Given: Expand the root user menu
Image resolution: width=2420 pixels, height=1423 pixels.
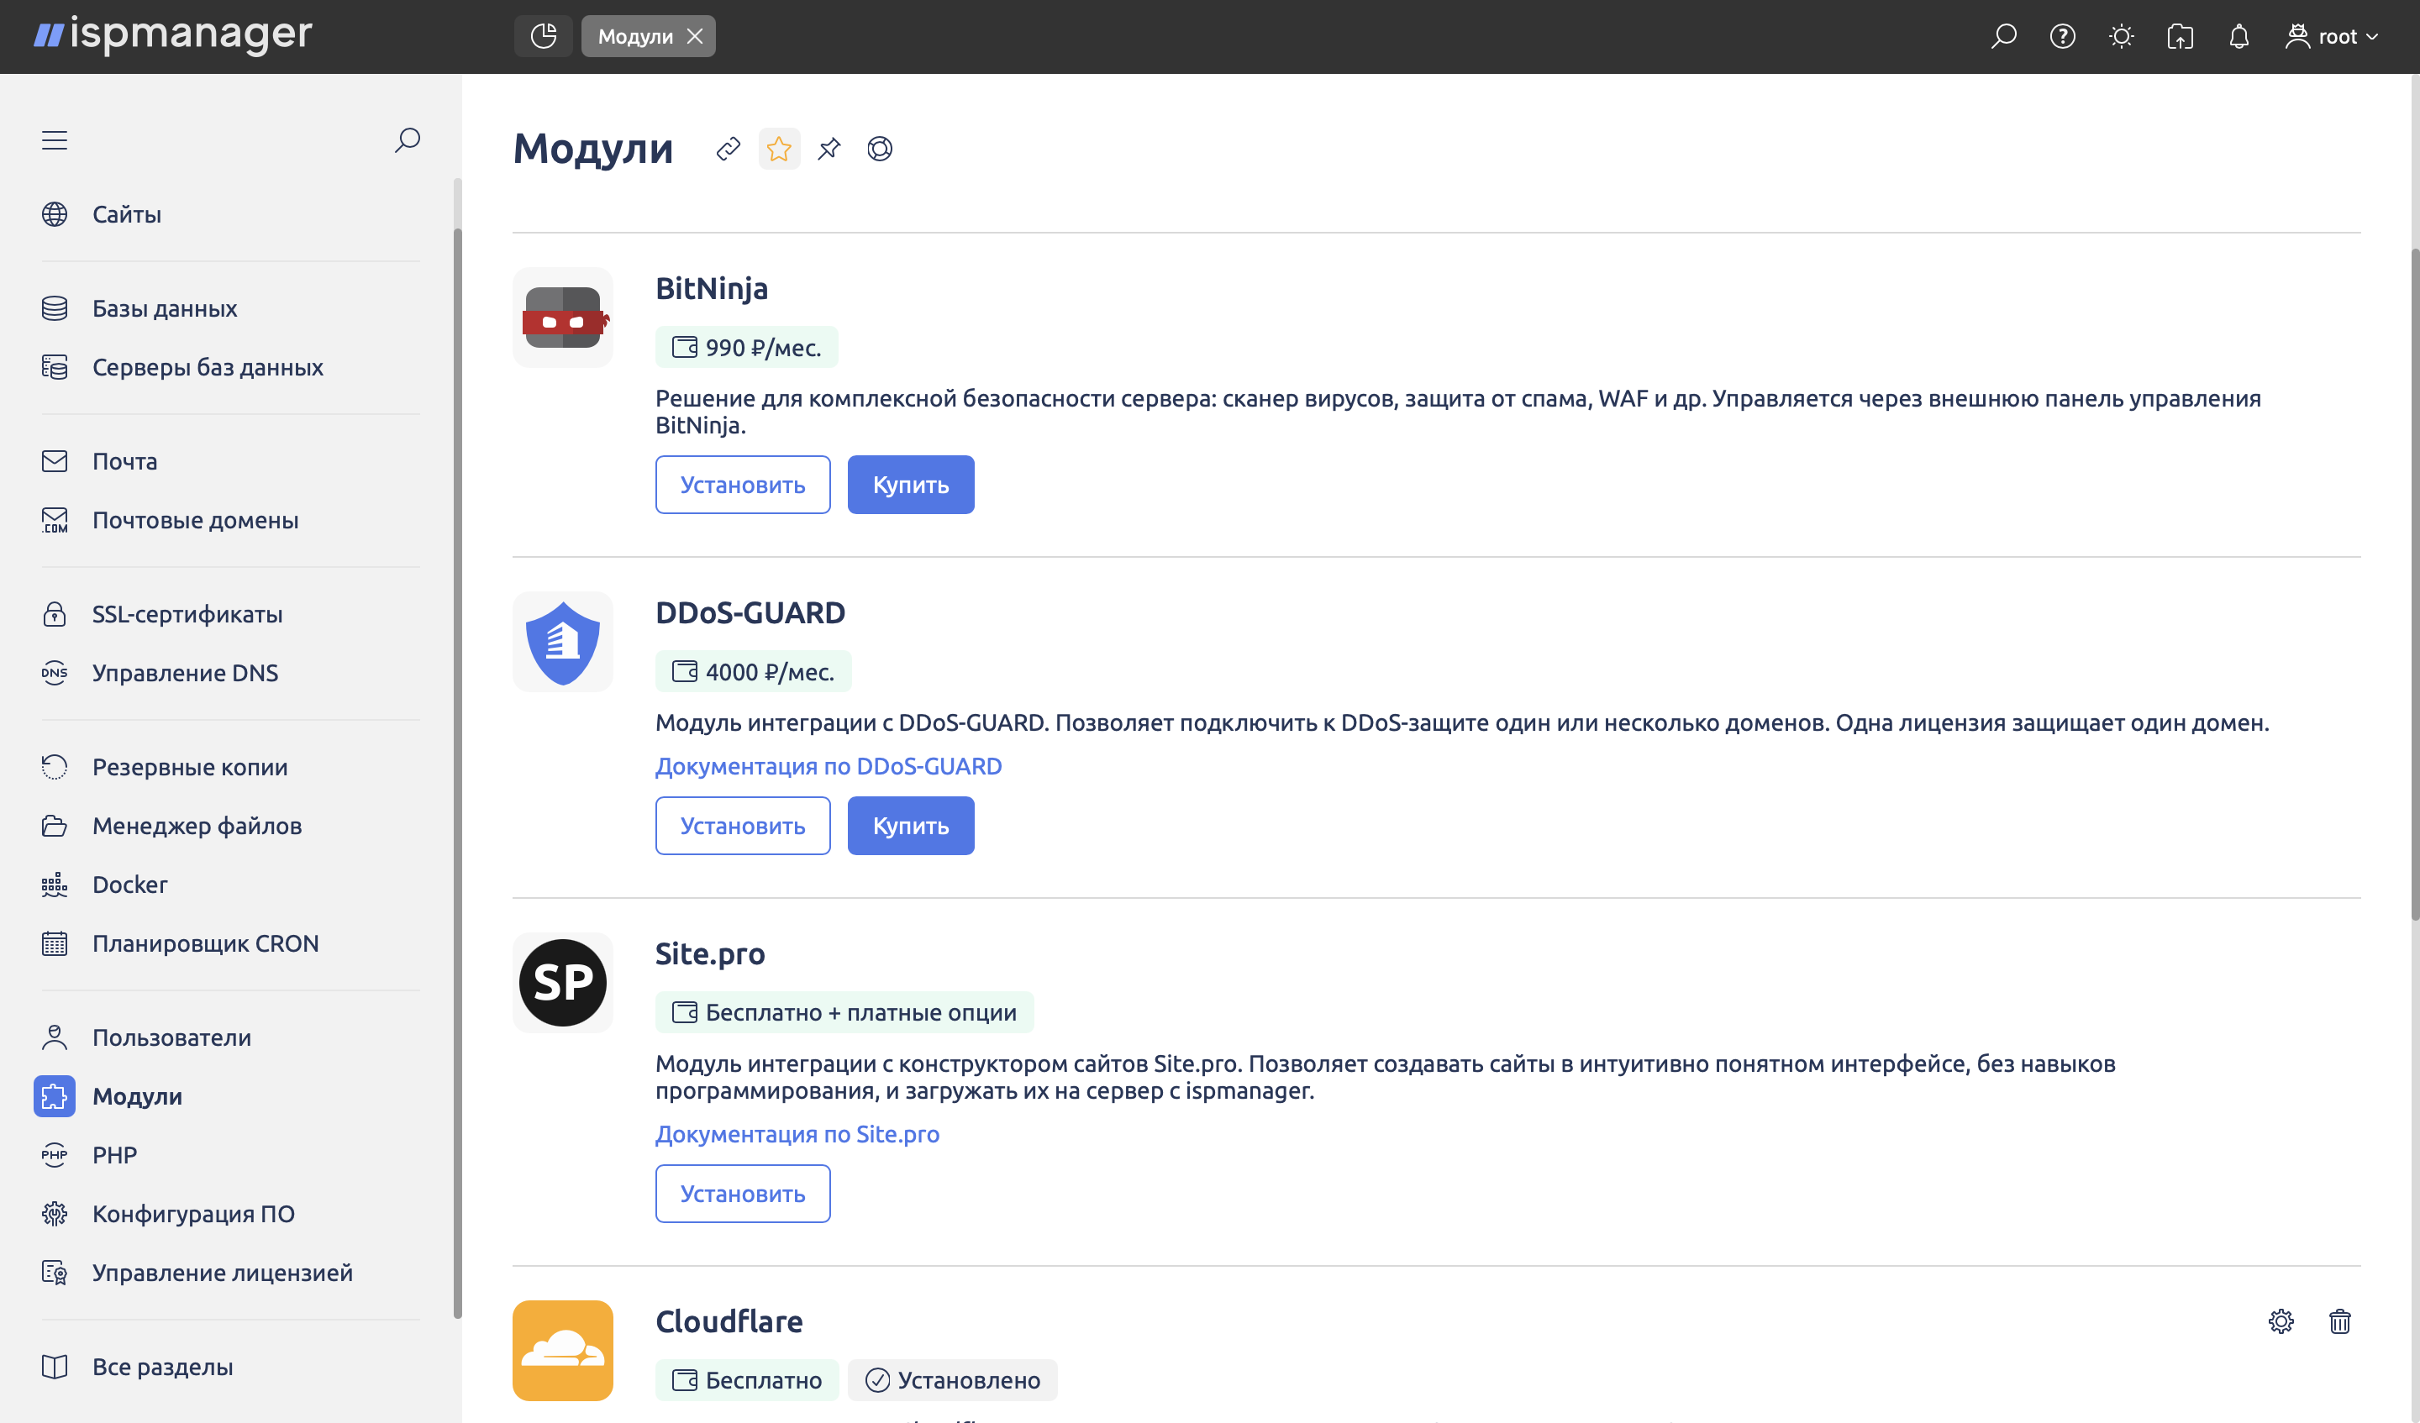Looking at the screenshot, I should point(2332,36).
